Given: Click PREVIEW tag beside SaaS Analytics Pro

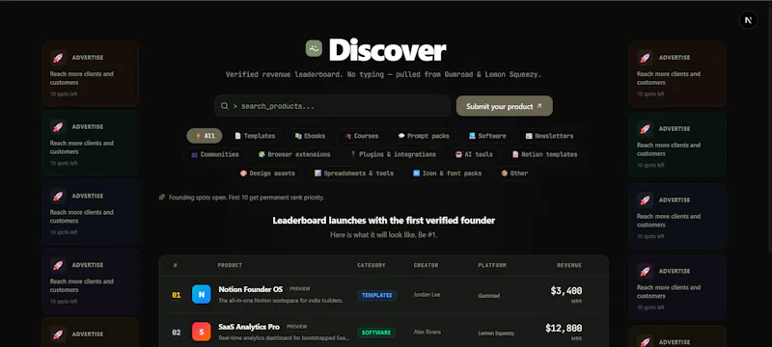Looking at the screenshot, I should (x=297, y=327).
